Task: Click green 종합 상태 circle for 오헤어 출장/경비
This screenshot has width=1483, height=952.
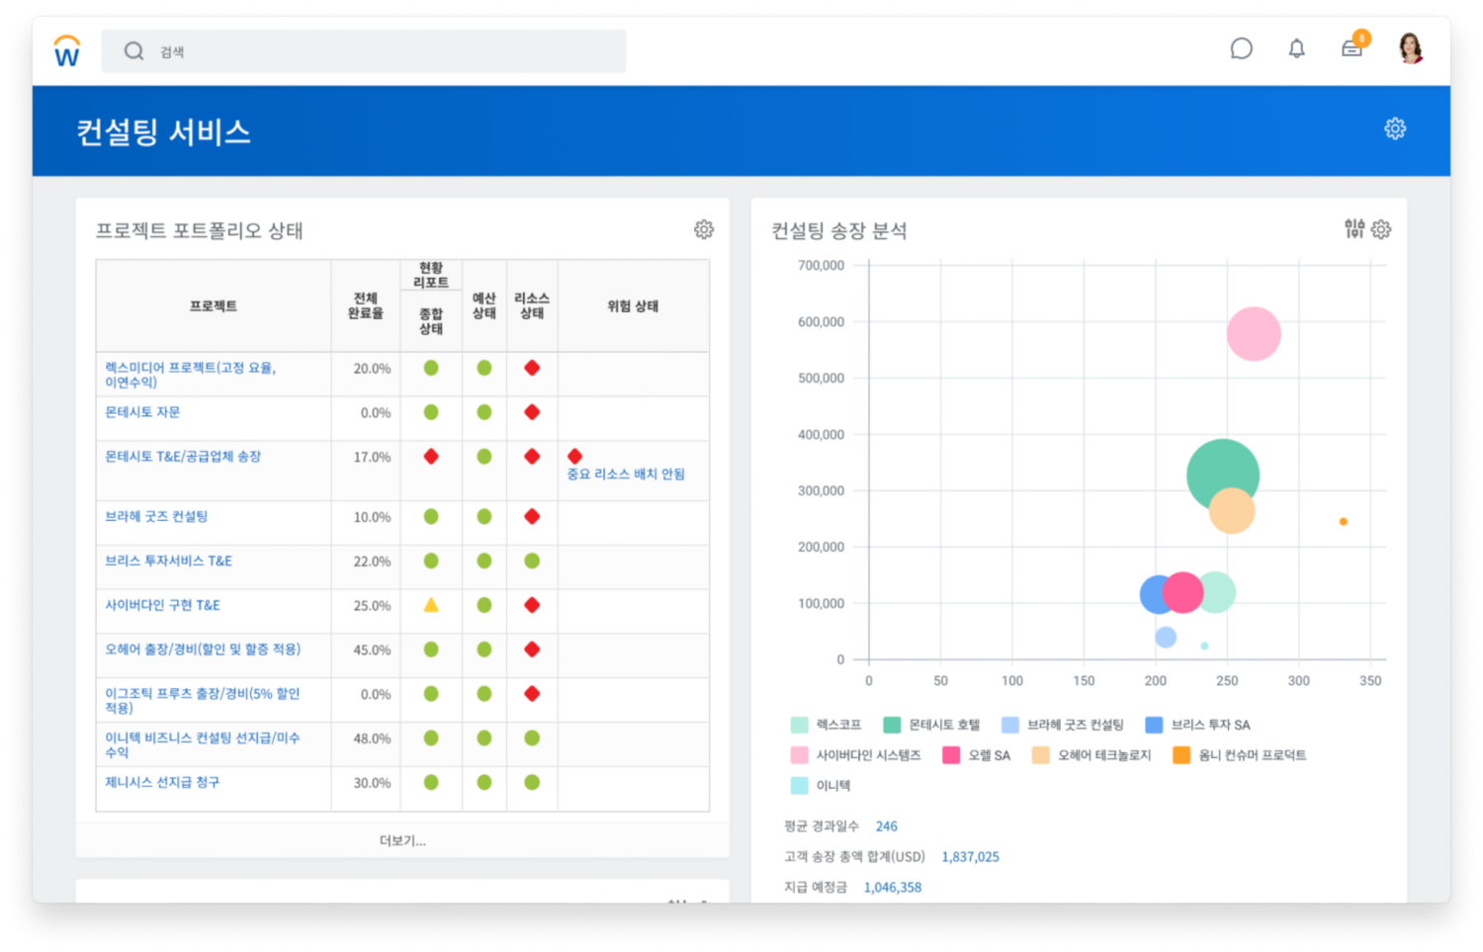Action: click(x=431, y=649)
